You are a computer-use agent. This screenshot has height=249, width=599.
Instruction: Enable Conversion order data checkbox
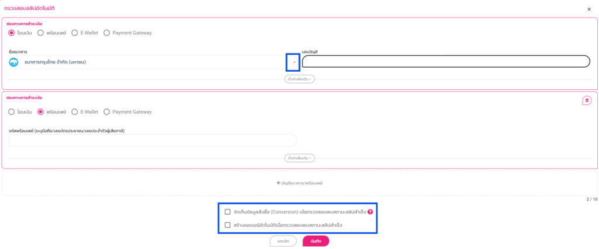pos(228,212)
